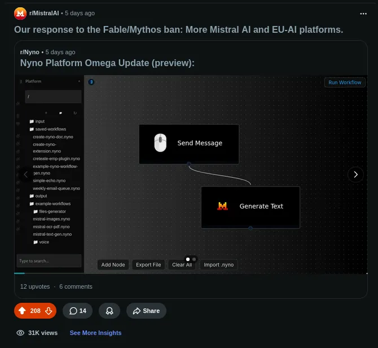The image size is (378, 348).
Task: Focus the Type to search field
Action: 49,261
